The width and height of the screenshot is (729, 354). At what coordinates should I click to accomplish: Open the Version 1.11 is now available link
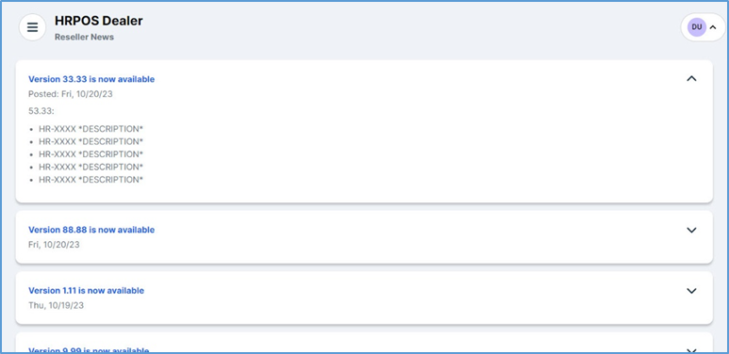(86, 290)
